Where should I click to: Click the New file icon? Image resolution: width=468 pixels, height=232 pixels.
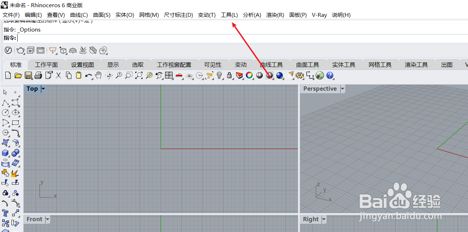pyautogui.click(x=8, y=75)
